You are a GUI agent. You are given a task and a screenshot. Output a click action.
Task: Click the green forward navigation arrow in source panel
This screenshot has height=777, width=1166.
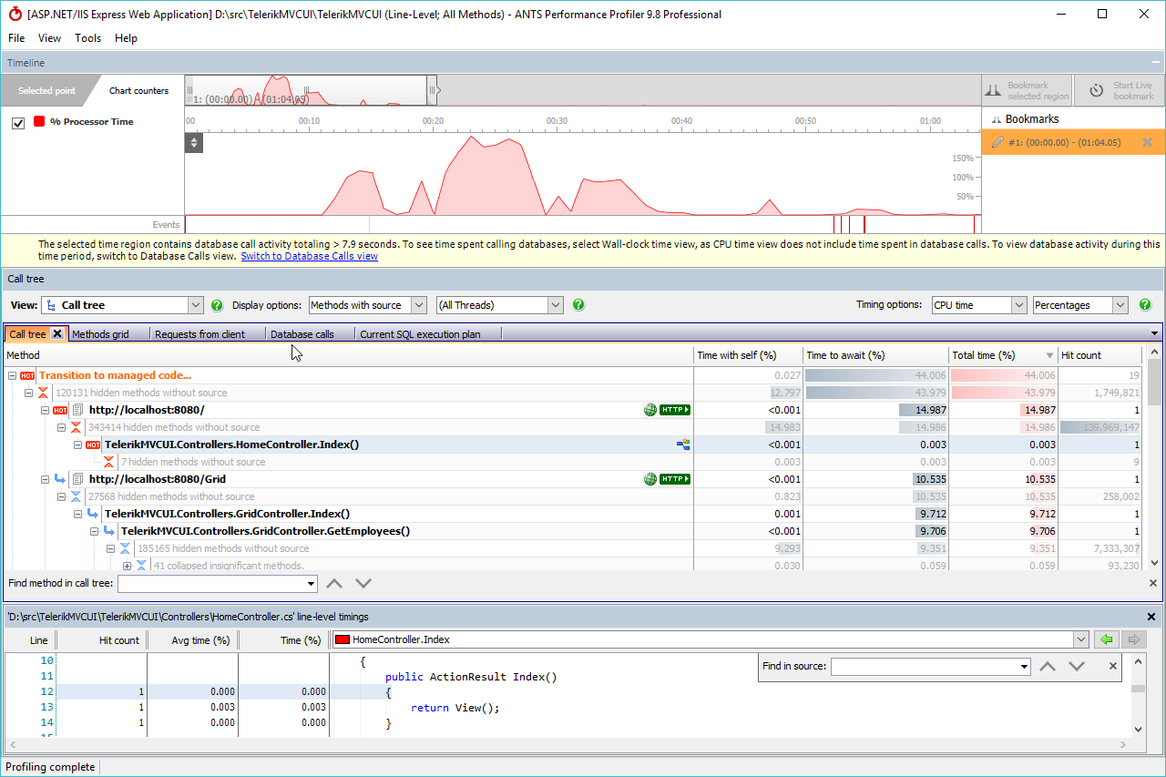[1132, 639]
